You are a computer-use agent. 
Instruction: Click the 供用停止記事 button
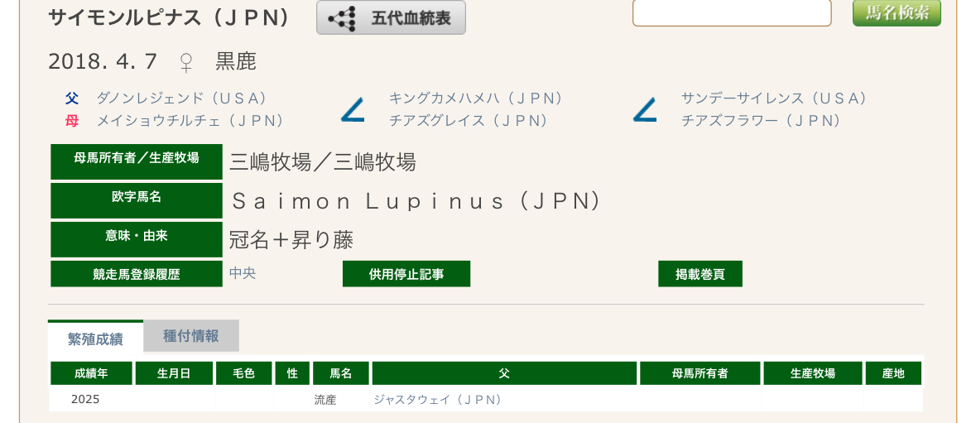point(406,274)
